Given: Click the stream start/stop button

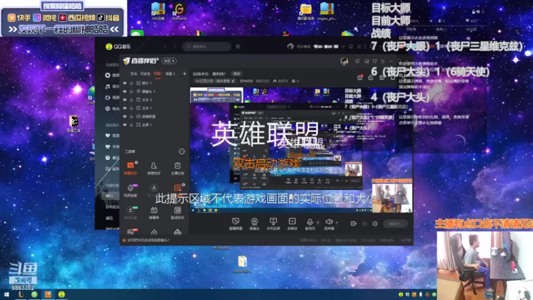Looking at the screenshot, I should click(x=395, y=223).
